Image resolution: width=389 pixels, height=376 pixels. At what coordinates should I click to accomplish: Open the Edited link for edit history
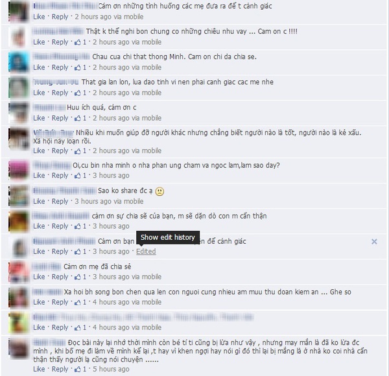point(146,252)
